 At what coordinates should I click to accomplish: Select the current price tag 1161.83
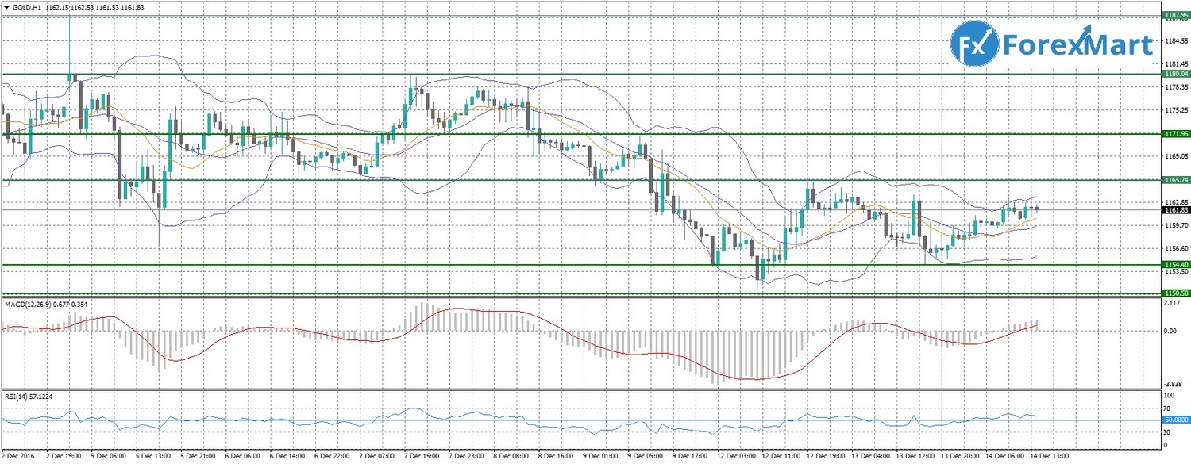(1175, 210)
